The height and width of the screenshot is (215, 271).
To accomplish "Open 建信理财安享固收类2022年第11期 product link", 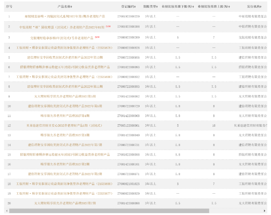I will pyautogui.click(x=65, y=87).
